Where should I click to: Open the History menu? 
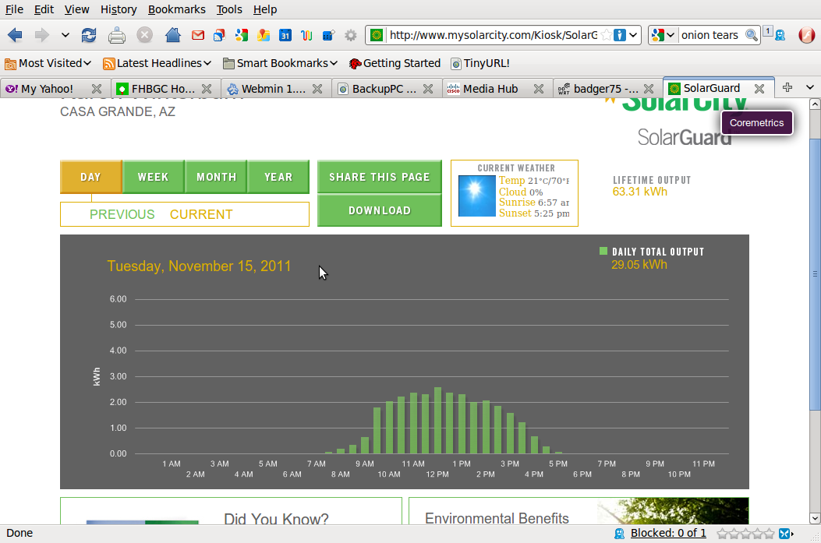pyautogui.click(x=119, y=9)
